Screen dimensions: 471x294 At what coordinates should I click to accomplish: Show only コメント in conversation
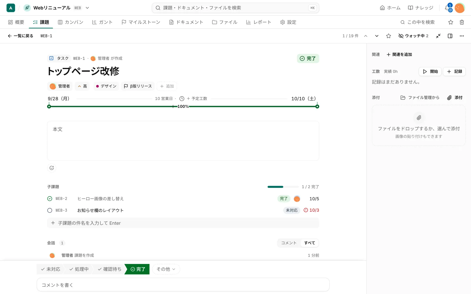(289, 243)
